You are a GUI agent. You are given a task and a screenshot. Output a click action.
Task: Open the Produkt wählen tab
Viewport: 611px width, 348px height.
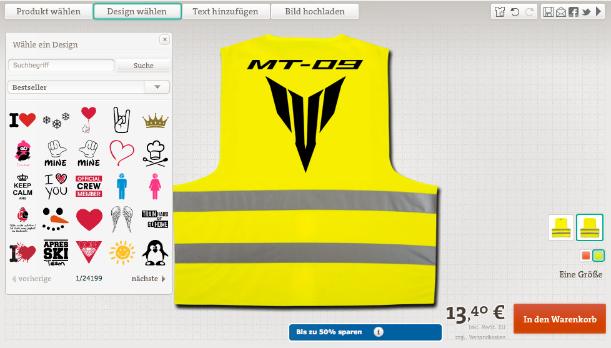(48, 11)
